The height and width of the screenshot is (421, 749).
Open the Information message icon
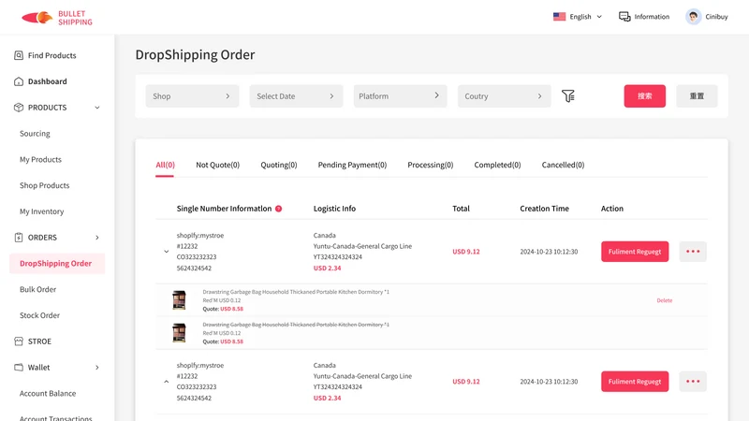(x=624, y=17)
